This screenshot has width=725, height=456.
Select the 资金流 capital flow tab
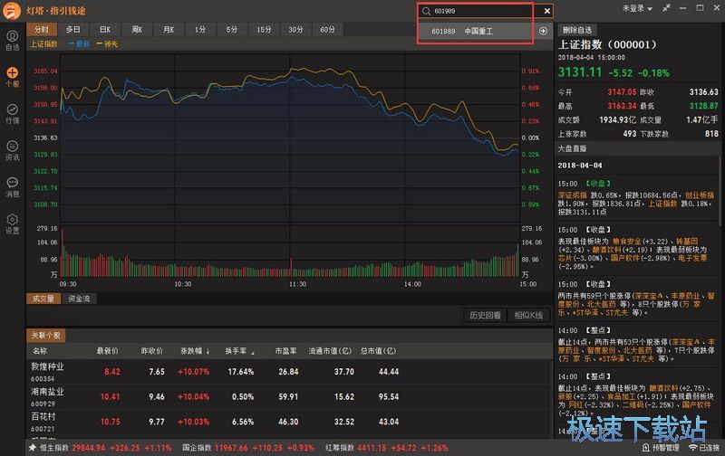79,299
